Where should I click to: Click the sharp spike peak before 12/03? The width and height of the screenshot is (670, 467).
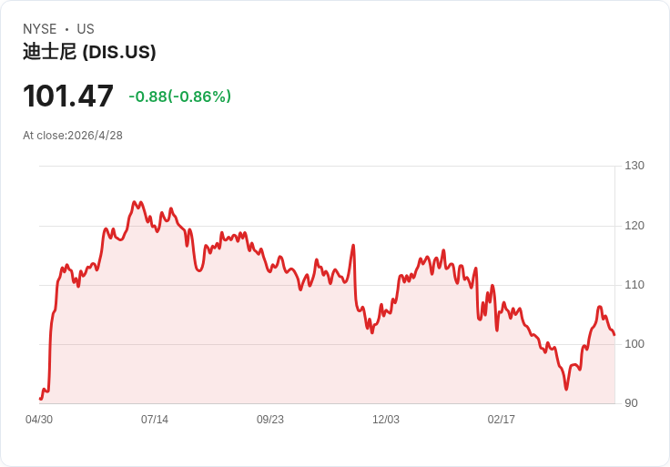point(353,245)
